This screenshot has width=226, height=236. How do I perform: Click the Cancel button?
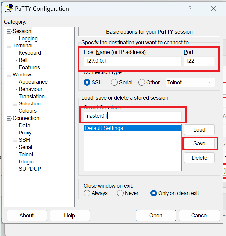tap(199, 215)
